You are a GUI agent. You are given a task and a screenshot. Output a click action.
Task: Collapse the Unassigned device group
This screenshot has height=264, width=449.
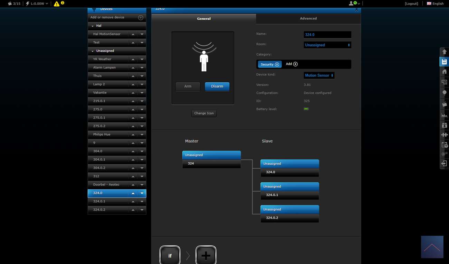tap(93, 51)
